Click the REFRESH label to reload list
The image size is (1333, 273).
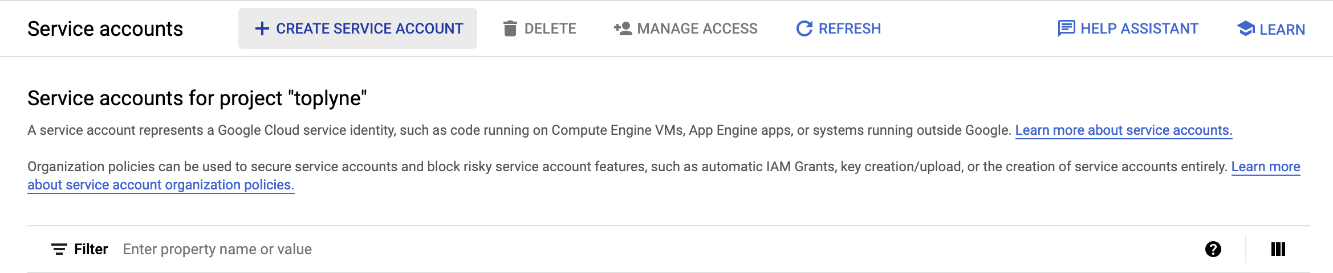850,28
